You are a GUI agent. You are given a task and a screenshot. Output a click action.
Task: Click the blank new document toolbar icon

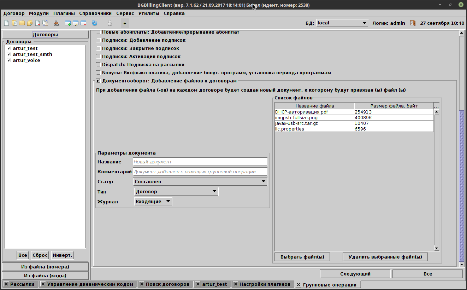click(x=6, y=23)
